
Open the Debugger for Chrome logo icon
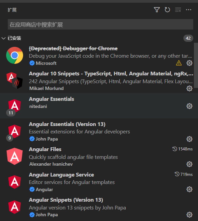click(x=15, y=55)
